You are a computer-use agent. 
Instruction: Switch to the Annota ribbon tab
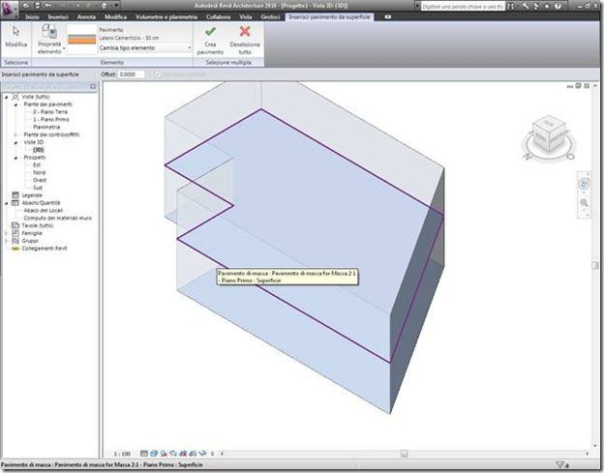click(86, 17)
